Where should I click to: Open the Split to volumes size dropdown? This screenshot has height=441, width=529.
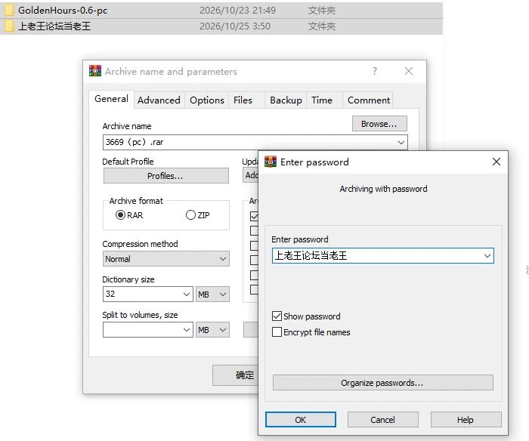(186, 330)
